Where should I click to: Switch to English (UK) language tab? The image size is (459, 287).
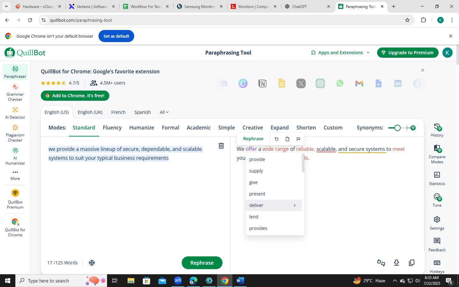point(90,112)
